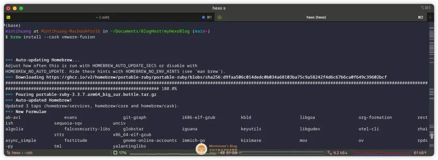
Task: Click formula name 'libgoa'
Action: (x=307, y=117)
